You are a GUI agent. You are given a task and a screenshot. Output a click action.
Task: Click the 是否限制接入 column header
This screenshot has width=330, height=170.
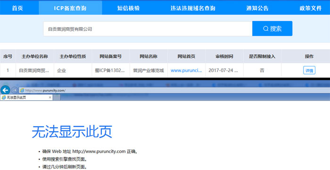click(262, 57)
